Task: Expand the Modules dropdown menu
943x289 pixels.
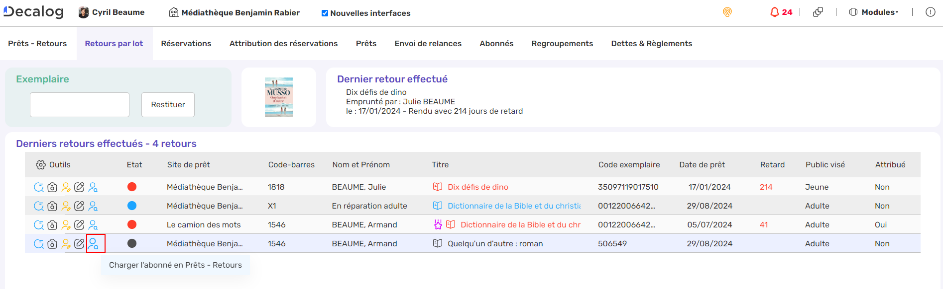Action: (874, 12)
